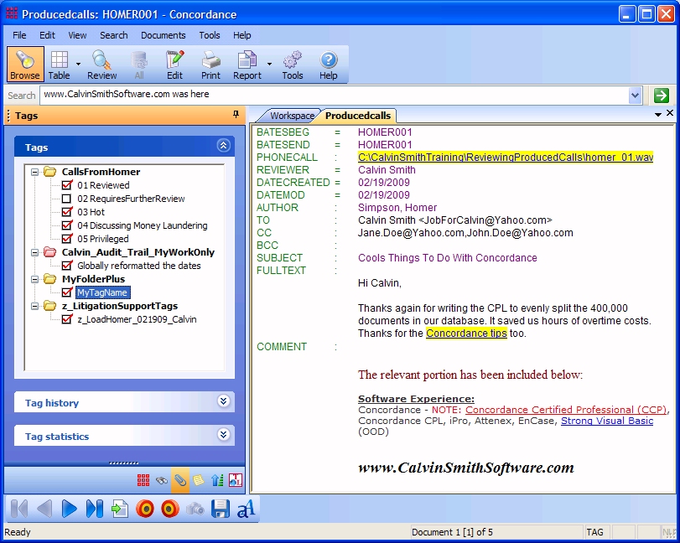The image size is (680, 543).
Task: Click the binoculars icon in navigation pane
Action: pos(162,480)
